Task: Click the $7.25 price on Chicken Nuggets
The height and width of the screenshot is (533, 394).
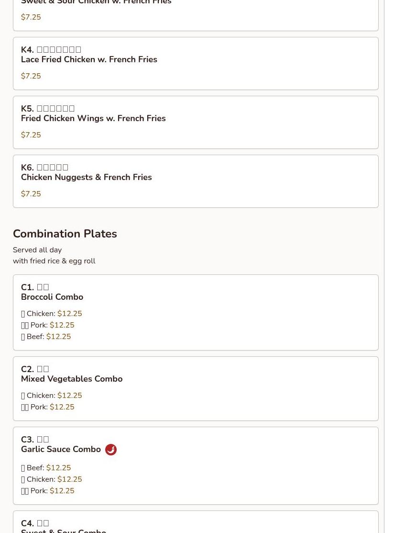Action: pyautogui.click(x=31, y=194)
